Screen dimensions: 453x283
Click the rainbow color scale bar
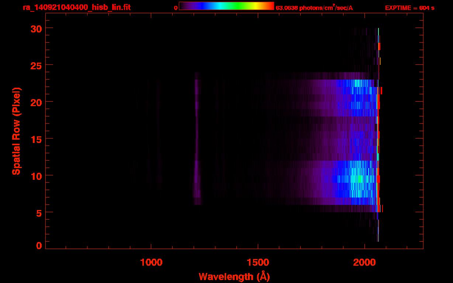(x=226, y=6)
